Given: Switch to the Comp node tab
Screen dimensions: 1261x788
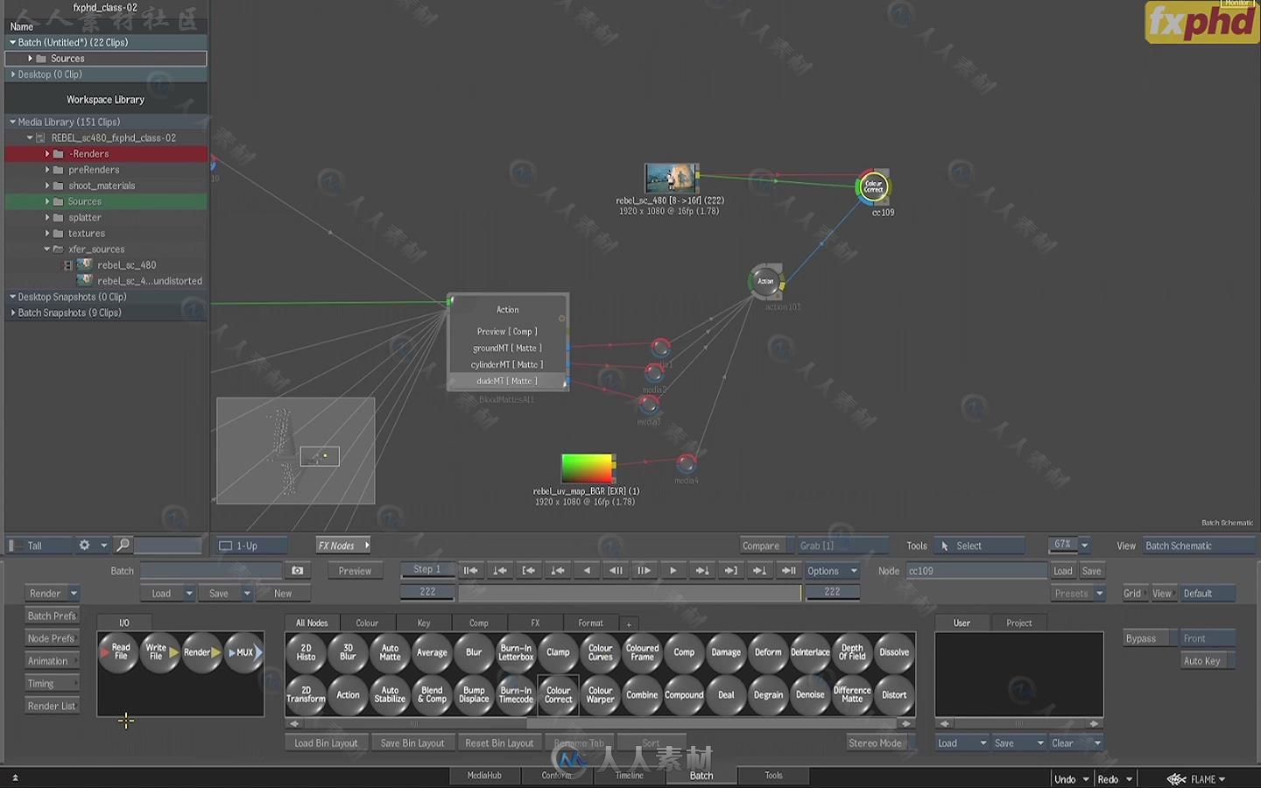Looking at the screenshot, I should pyautogui.click(x=479, y=623).
